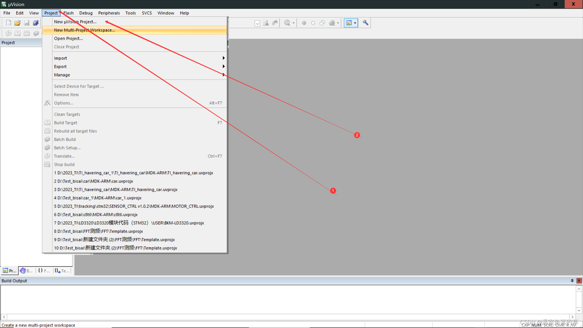This screenshot has height=328, width=583.
Task: Choose New Multi-Project Workspace menu item
Action: 135,30
